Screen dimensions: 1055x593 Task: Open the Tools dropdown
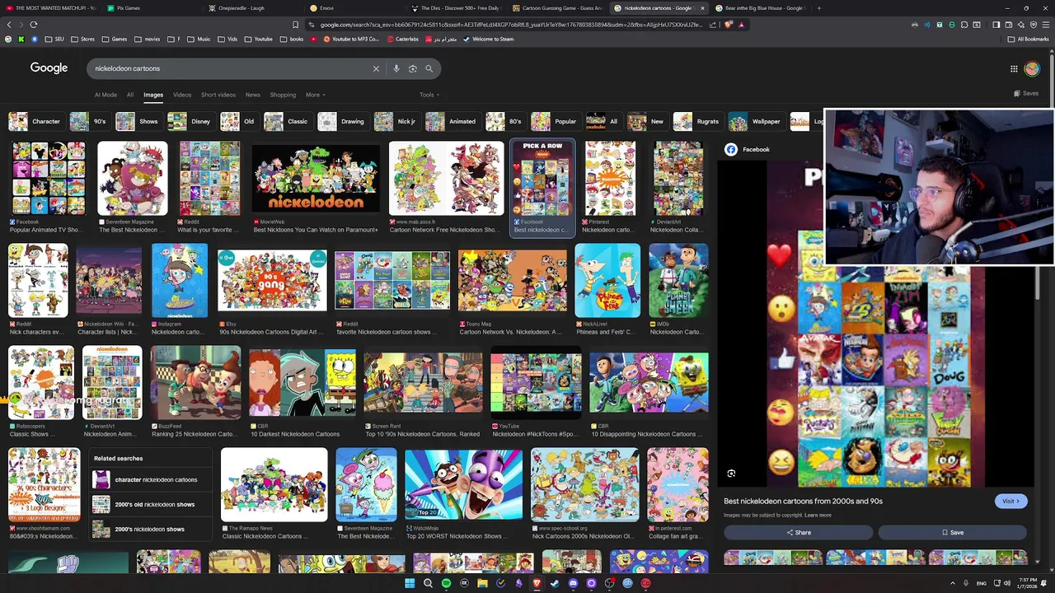(429, 95)
